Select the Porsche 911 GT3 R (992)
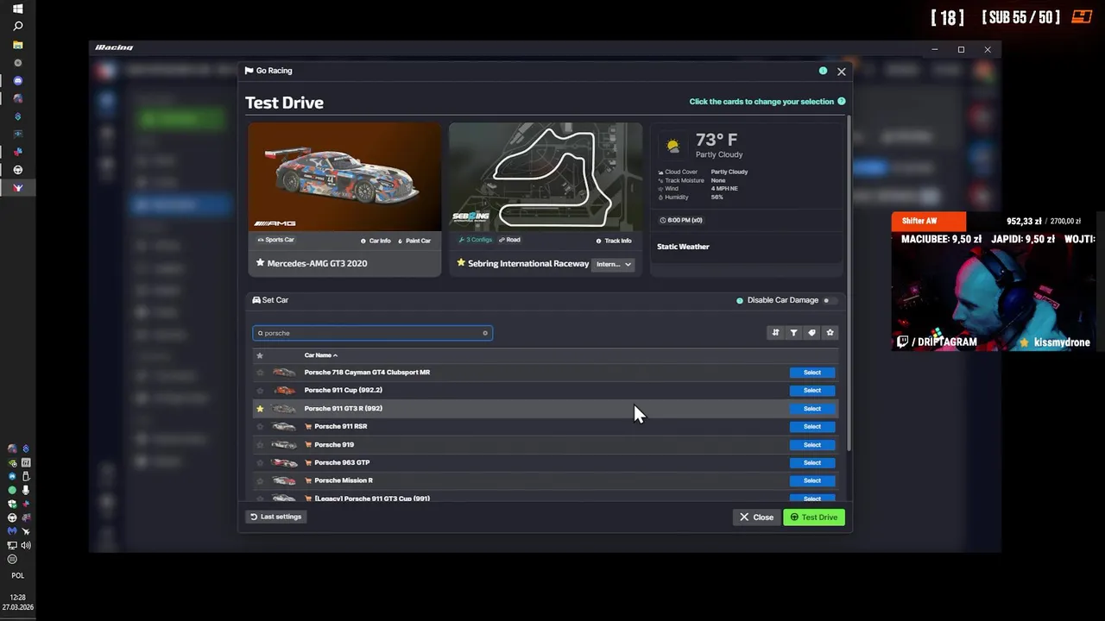 [812, 409]
